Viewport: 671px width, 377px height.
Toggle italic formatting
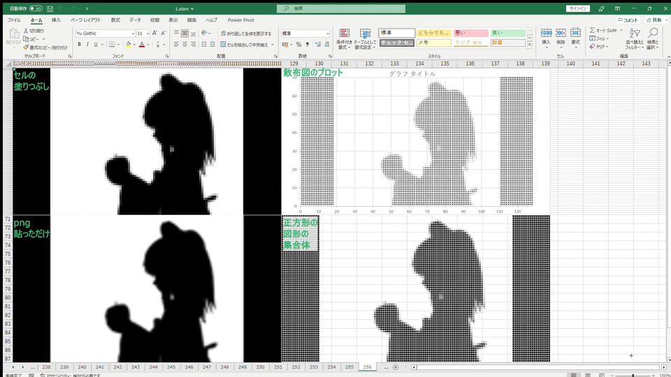tap(88, 45)
